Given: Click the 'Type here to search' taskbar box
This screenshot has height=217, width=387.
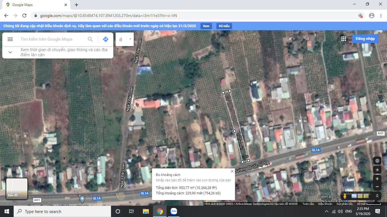Looking at the screenshot, I should coord(62,211).
